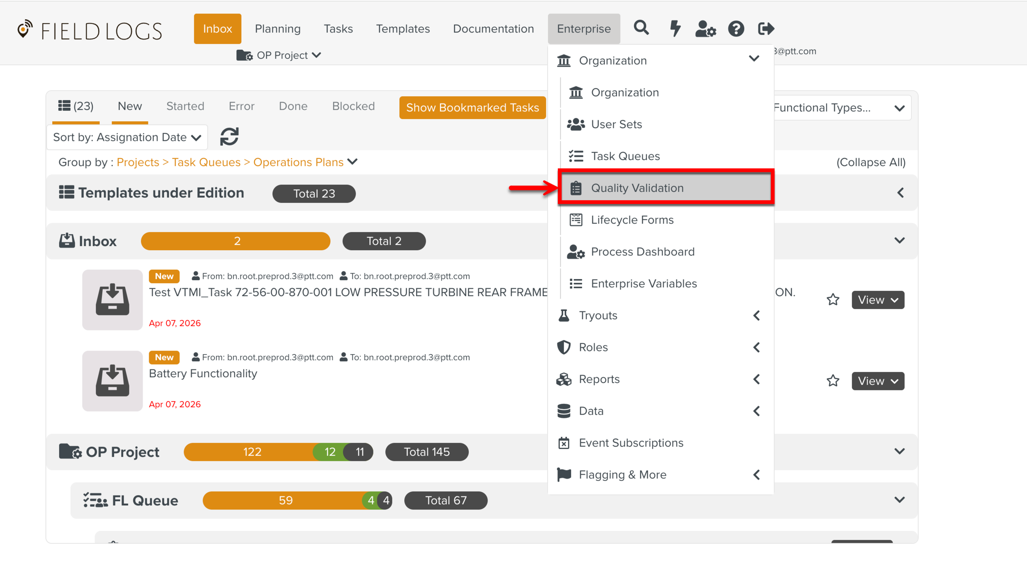The image size is (1027, 565).
Task: Click the refresh task list icon
Action: (x=229, y=137)
